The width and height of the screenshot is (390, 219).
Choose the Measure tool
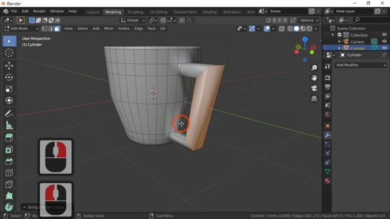tap(9, 125)
